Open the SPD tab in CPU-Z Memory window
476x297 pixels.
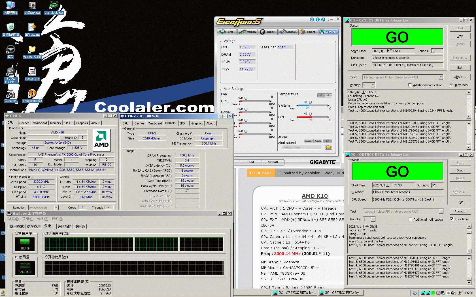pos(182,123)
